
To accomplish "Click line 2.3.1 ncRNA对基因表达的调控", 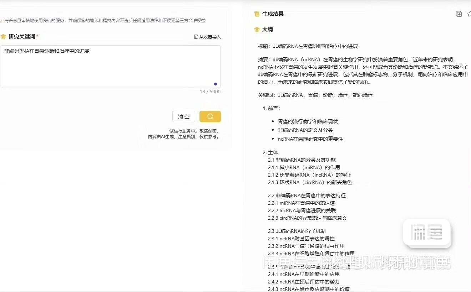I will [301, 239].
